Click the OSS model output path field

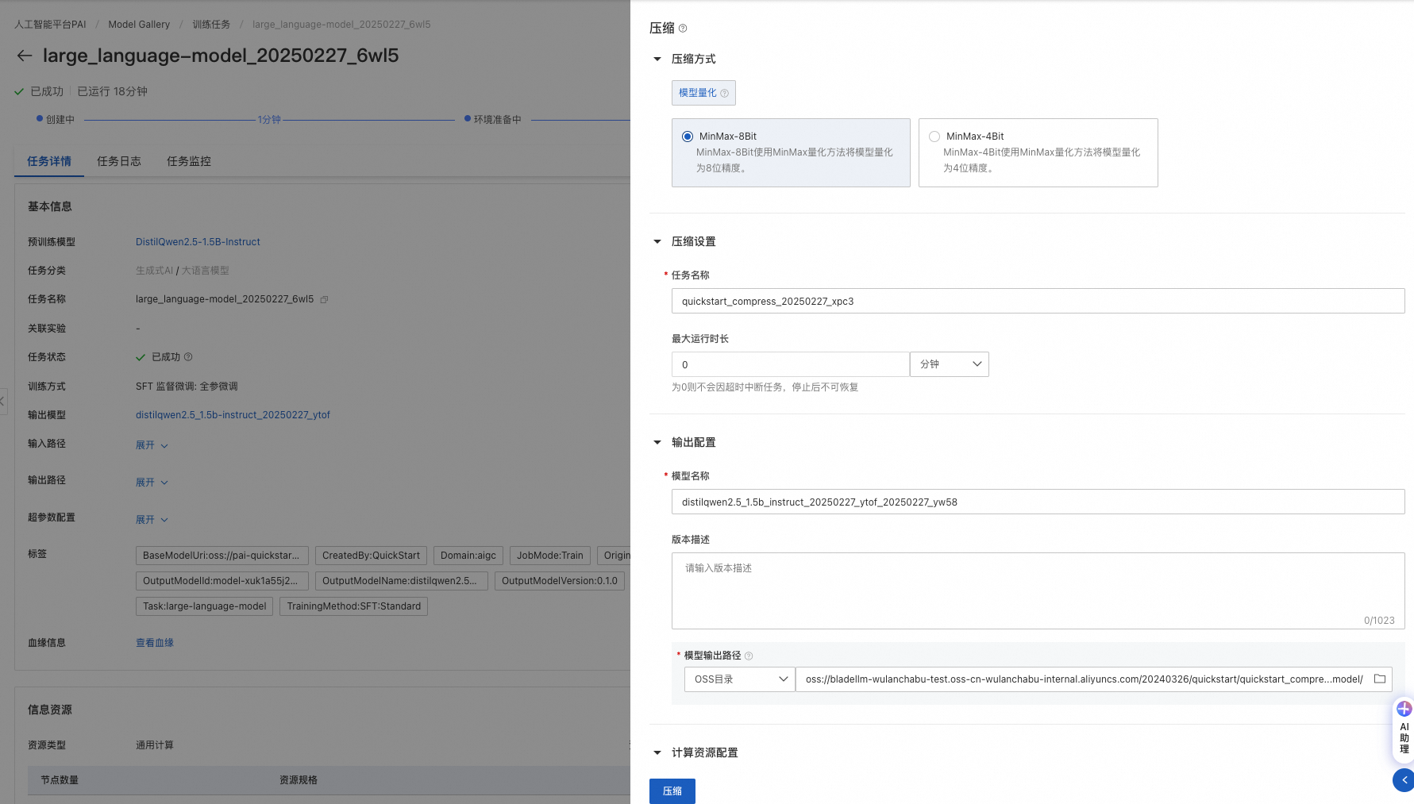coord(1084,679)
